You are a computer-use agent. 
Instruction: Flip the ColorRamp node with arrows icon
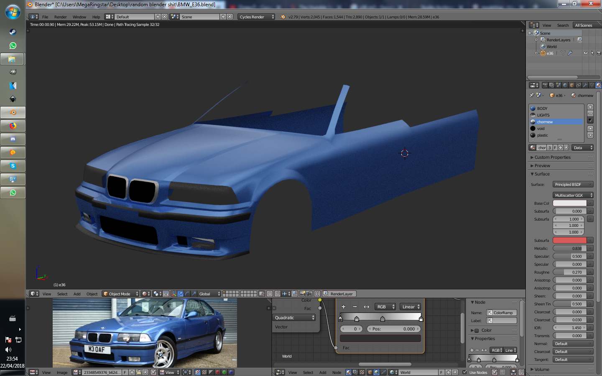pyautogui.click(x=366, y=307)
